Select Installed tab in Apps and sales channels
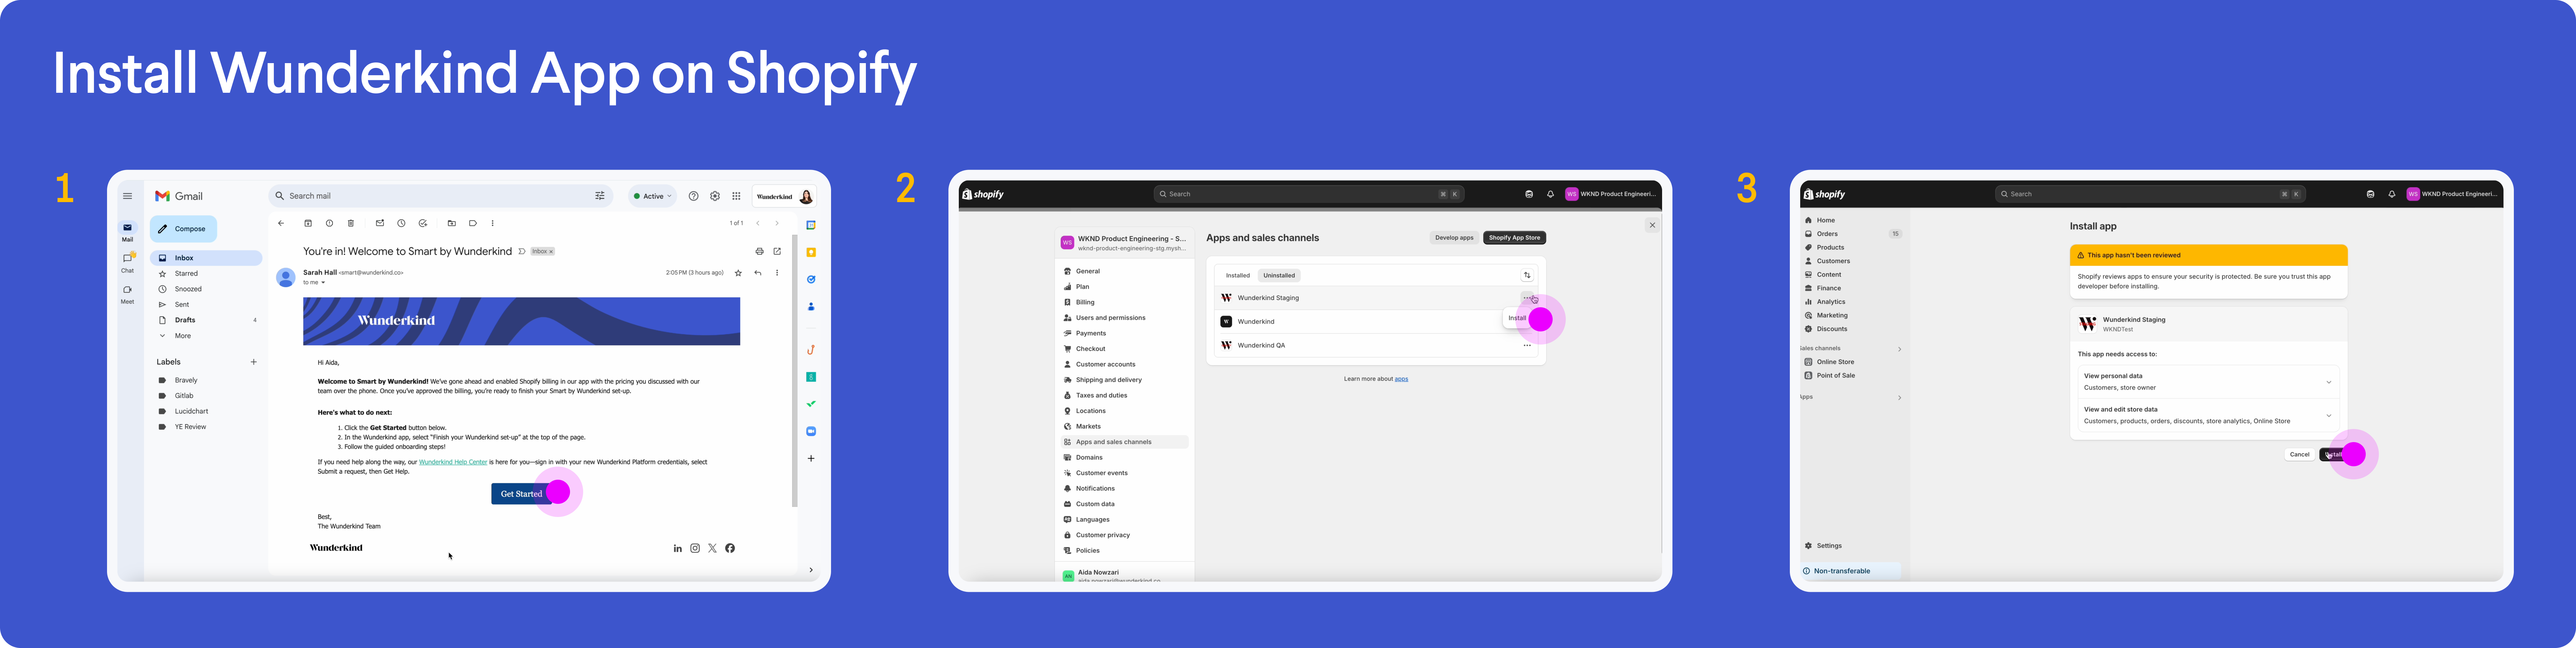The width and height of the screenshot is (2576, 648). (1238, 276)
